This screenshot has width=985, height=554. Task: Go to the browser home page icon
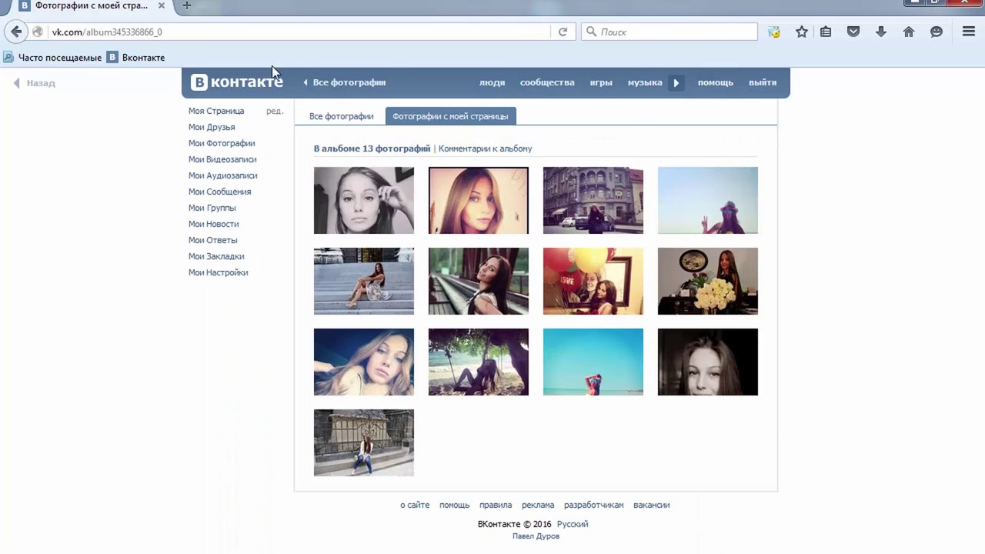point(909,32)
